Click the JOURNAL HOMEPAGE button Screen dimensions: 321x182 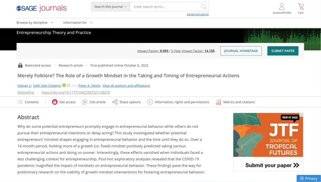241,51
